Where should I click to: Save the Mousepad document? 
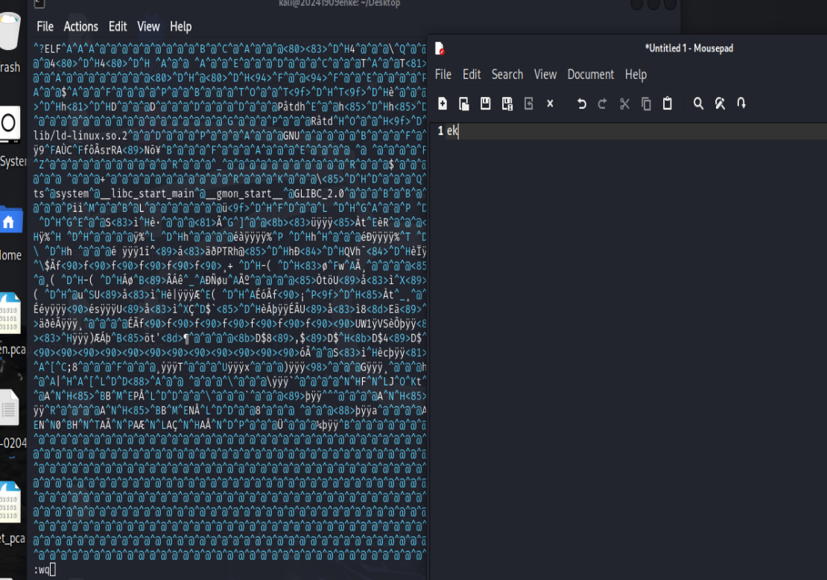point(485,104)
